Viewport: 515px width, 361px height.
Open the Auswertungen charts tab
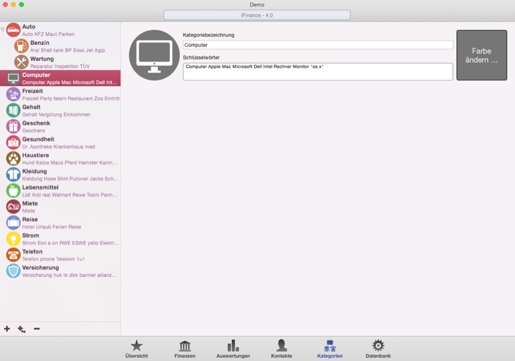(x=233, y=349)
